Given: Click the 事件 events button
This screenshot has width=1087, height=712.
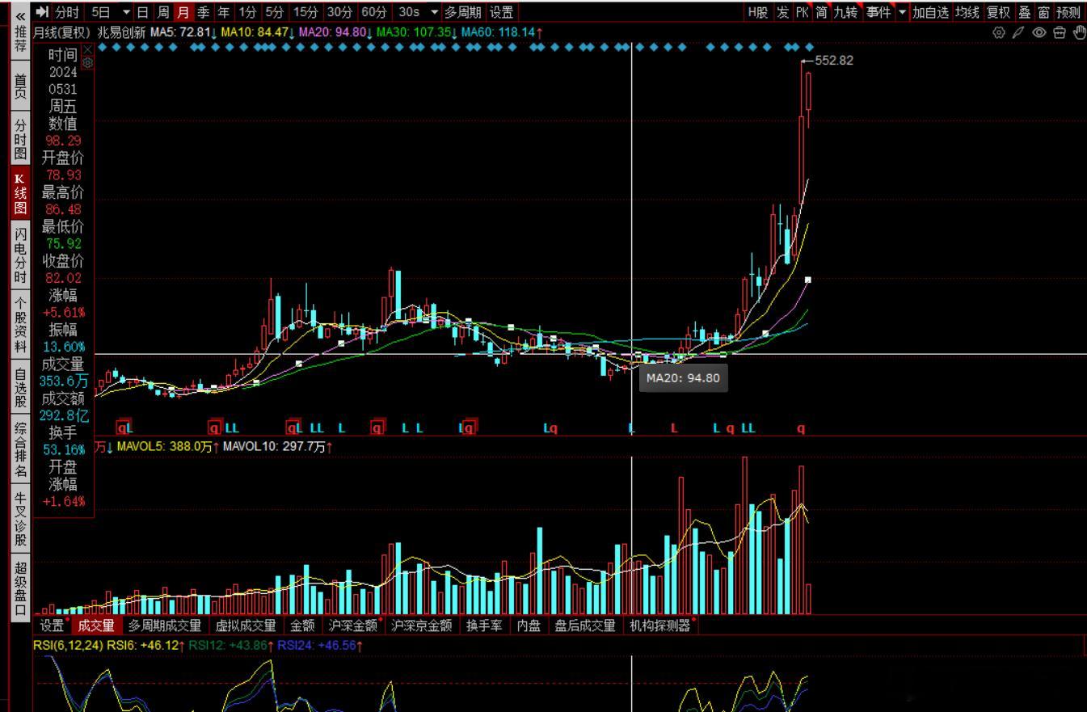Looking at the screenshot, I should 878,12.
